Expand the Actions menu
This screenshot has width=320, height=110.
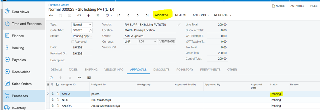[201, 15]
